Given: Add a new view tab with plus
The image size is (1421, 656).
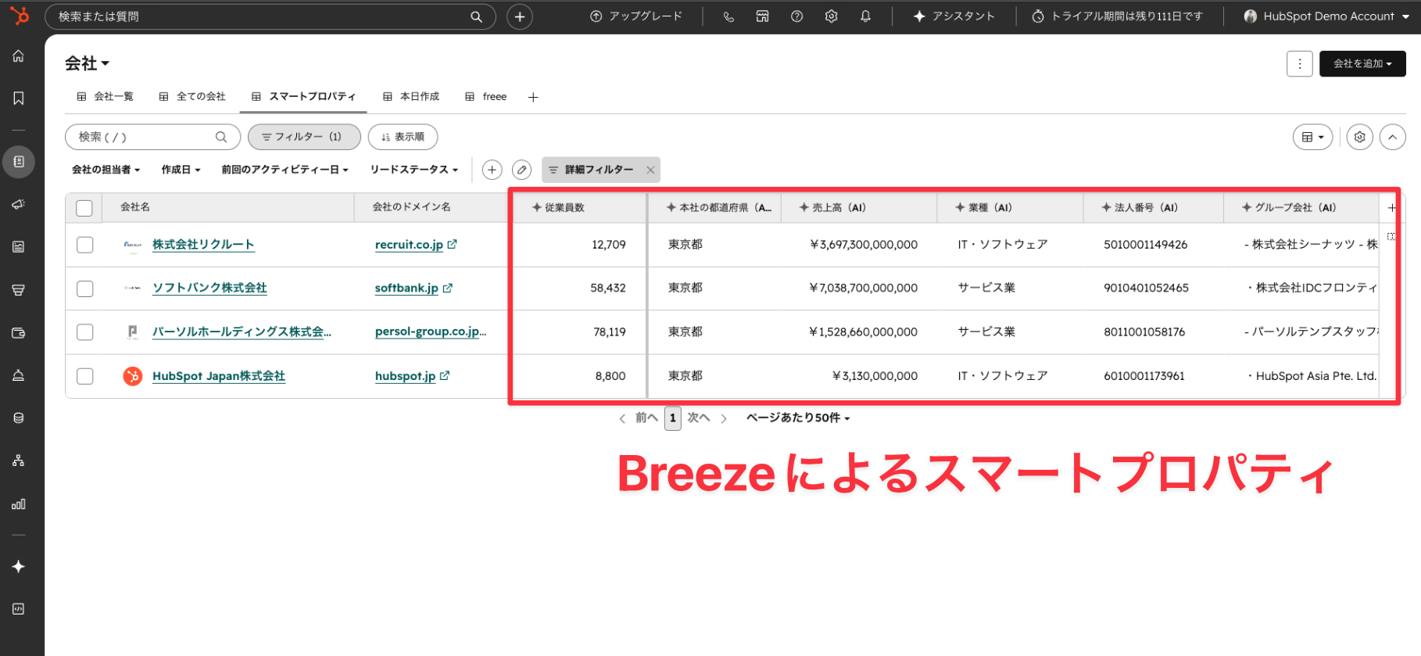Looking at the screenshot, I should click(x=533, y=97).
